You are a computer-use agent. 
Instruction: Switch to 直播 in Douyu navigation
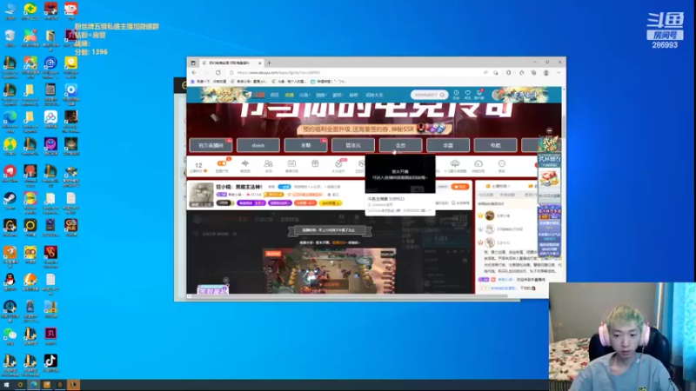[x=290, y=95]
